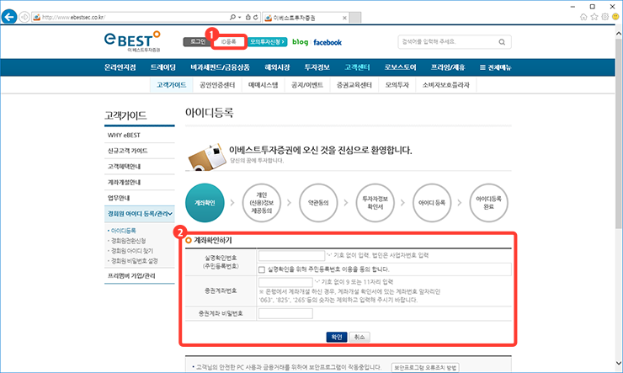Select 정회원전환신청 in the sidebar submenu
The width and height of the screenshot is (623, 373).
[x=128, y=241]
